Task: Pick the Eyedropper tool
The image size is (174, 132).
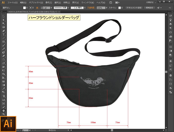Action: click(4, 89)
